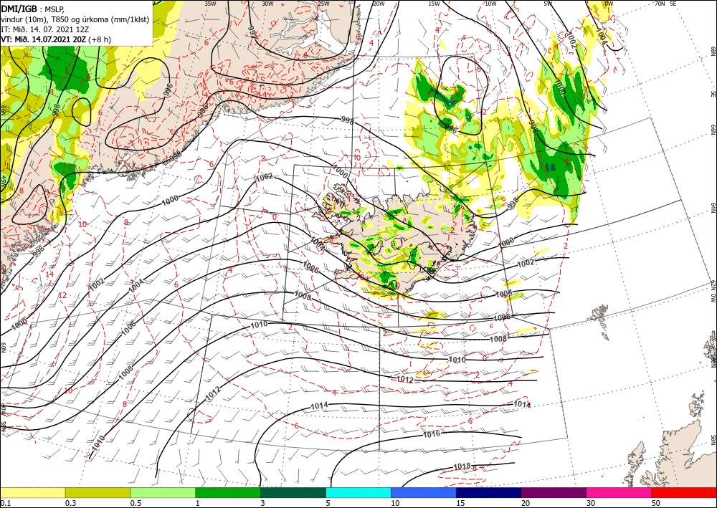
Task: Select the cyan 5–10 legend swatch
Action: coord(358,492)
